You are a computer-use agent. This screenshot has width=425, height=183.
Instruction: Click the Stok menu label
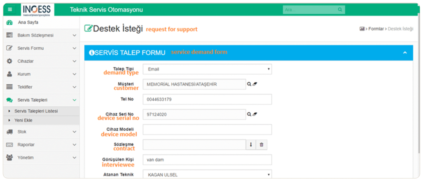22,132
